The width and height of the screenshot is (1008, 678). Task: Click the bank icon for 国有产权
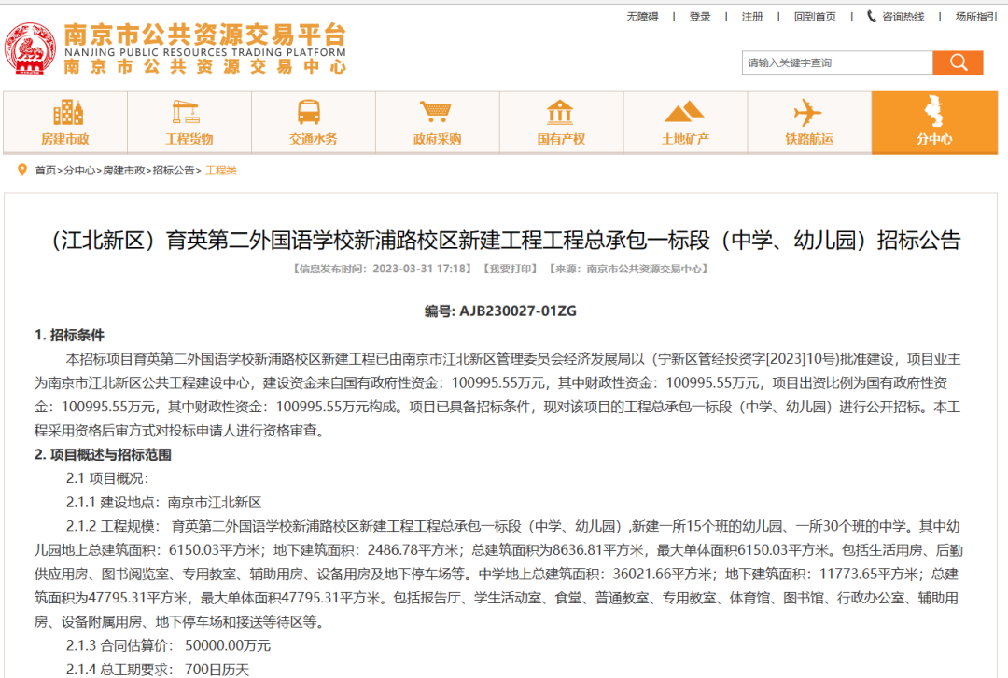pos(560,113)
